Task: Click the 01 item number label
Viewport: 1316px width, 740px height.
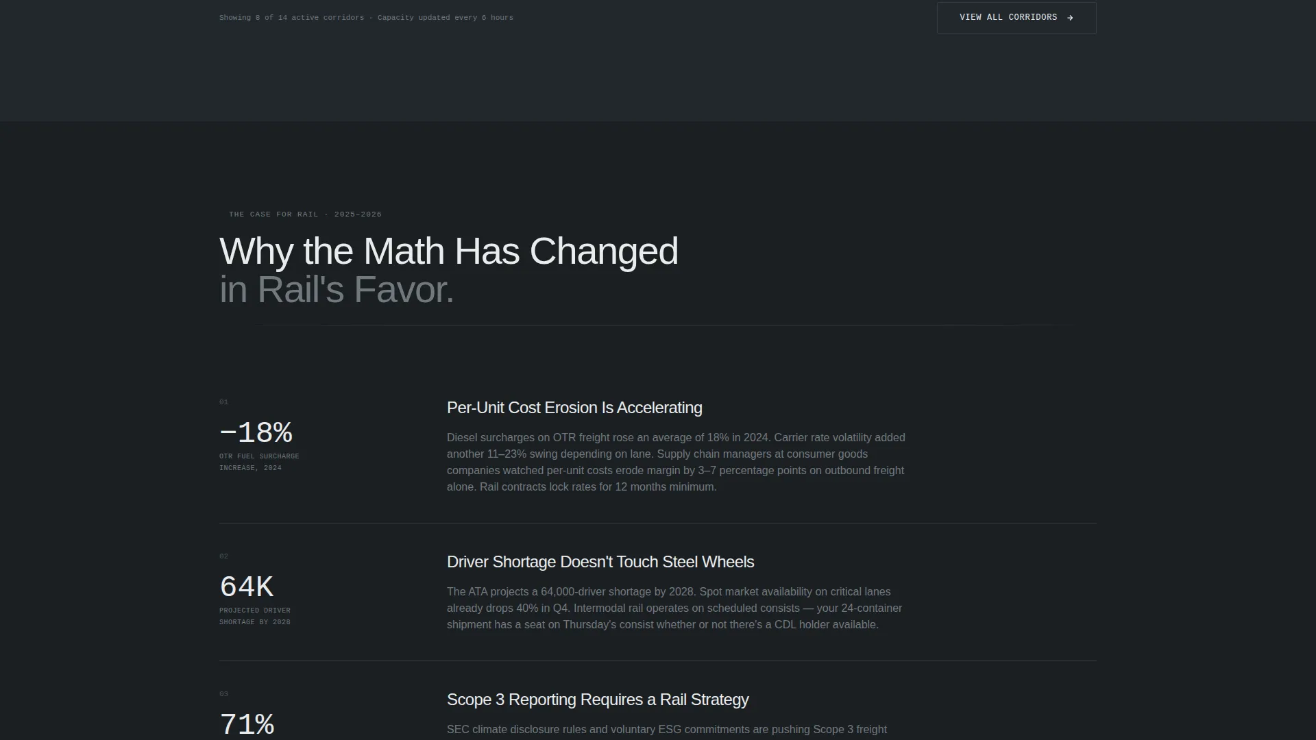Action: [x=223, y=402]
